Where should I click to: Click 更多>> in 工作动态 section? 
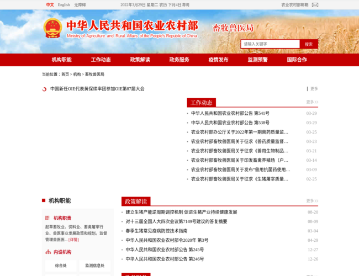pyautogui.click(x=312, y=102)
